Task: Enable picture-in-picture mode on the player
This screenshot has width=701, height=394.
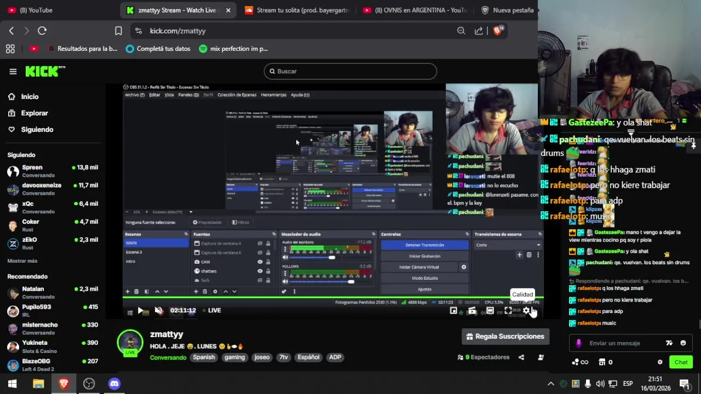Action: coord(453,311)
